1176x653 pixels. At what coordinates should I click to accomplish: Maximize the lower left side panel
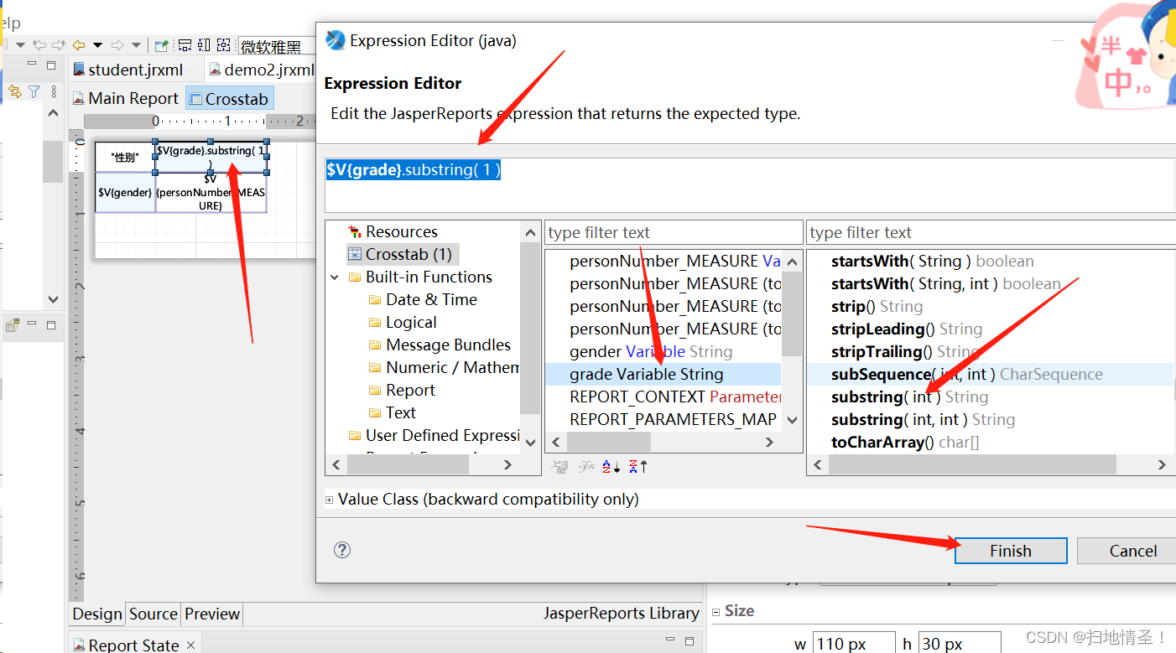pyautogui.click(x=51, y=325)
